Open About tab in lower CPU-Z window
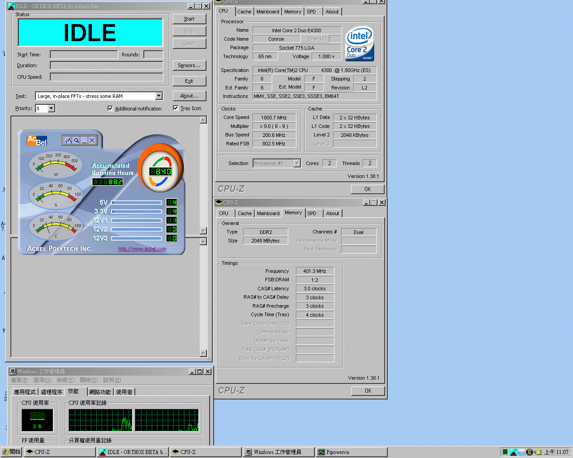 (x=333, y=213)
